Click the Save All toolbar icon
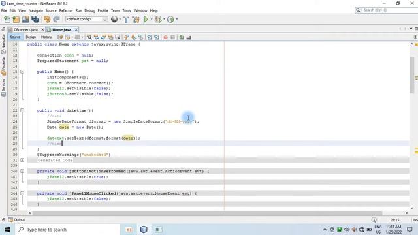This screenshot has height=235, width=418. [35, 19]
